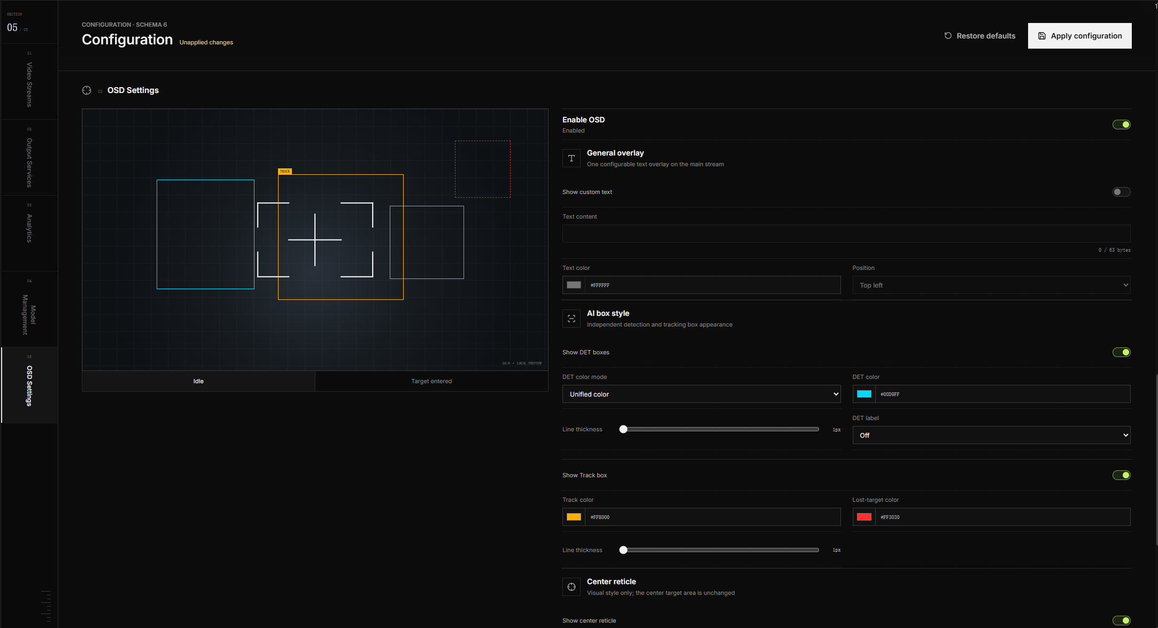The image size is (1158, 628).
Task: Click the DET color cyan swatch
Action: (864, 394)
